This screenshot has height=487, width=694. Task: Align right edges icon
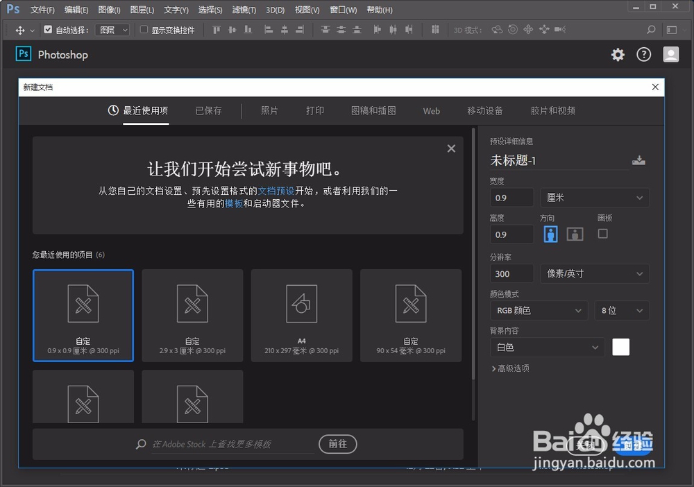coord(300,30)
